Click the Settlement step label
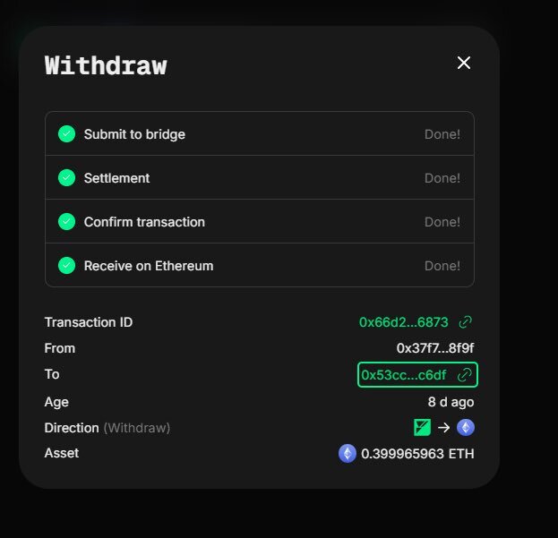Image resolution: width=558 pixels, height=538 pixels. pyautogui.click(x=116, y=178)
